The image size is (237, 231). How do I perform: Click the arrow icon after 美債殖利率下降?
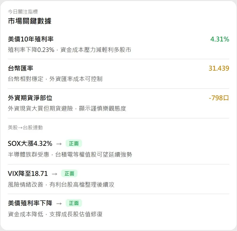click(59, 203)
